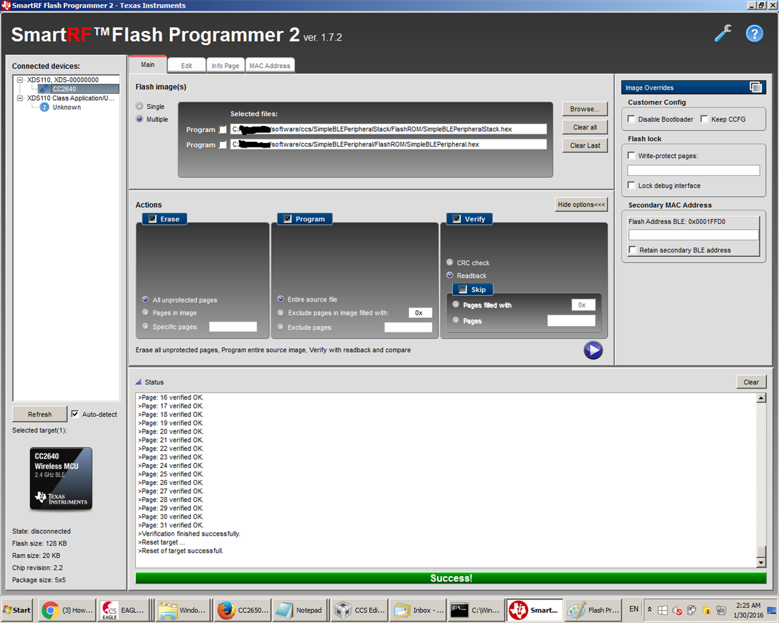This screenshot has width=779, height=623.
Task: Open CCS Edit taskbar item
Action: (359, 610)
